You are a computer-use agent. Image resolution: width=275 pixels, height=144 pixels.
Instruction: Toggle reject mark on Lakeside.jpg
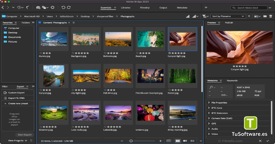point(105,127)
